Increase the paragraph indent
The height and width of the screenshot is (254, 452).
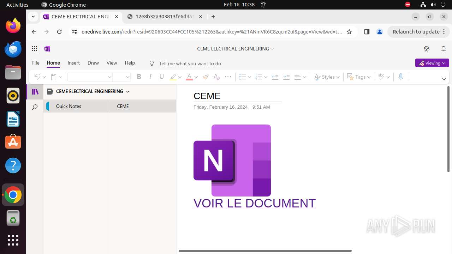[286, 77]
